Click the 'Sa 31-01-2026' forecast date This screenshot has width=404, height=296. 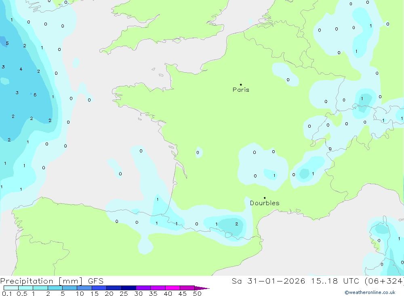[268, 281]
